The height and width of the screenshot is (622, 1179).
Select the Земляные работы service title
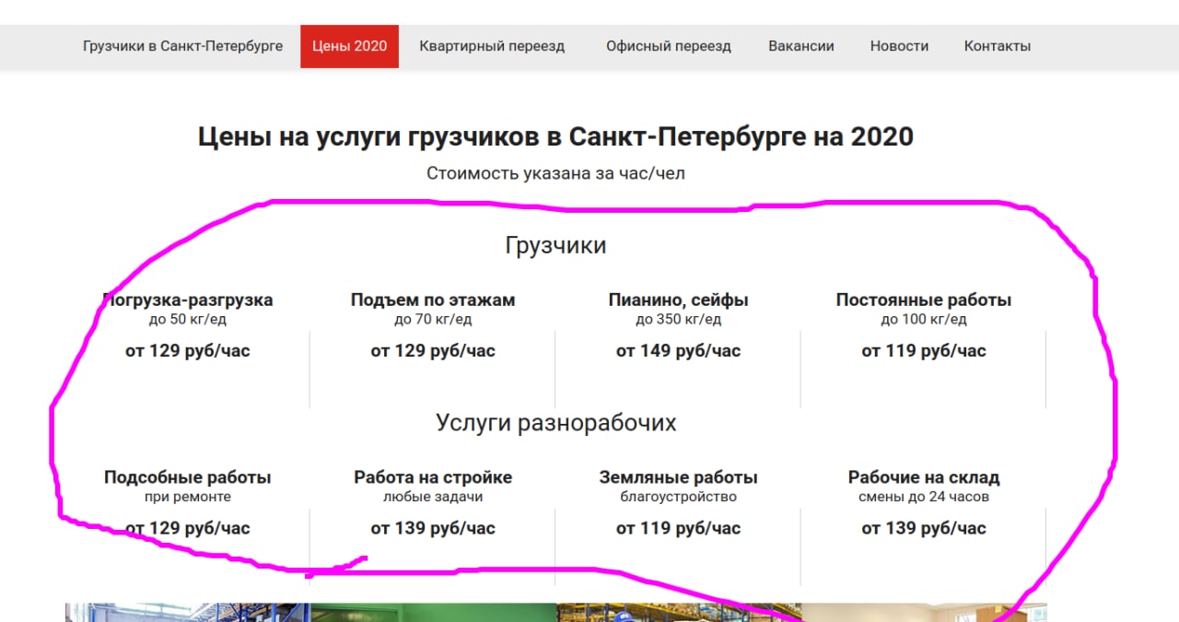tap(679, 477)
